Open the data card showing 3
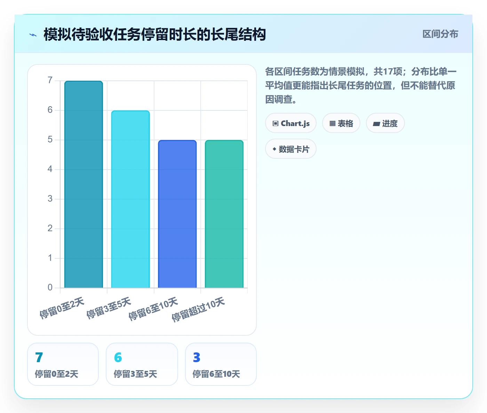Viewport: 487px width, 413px height. coord(221,364)
